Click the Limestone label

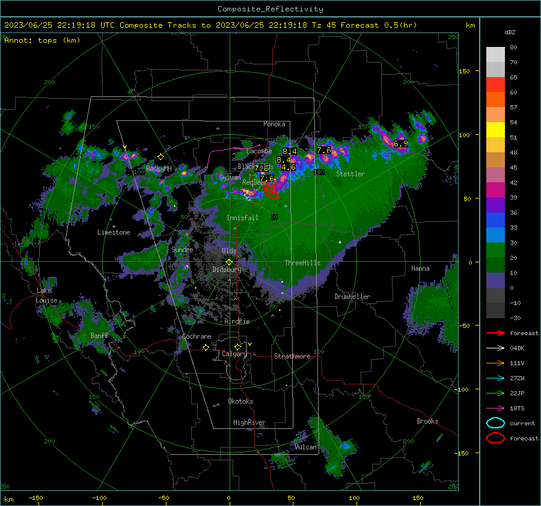point(114,232)
